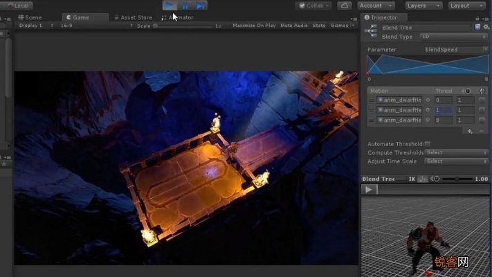Toggle mirror checkbox for first motion row
Viewport: 492px width, 277px height.
click(482, 100)
